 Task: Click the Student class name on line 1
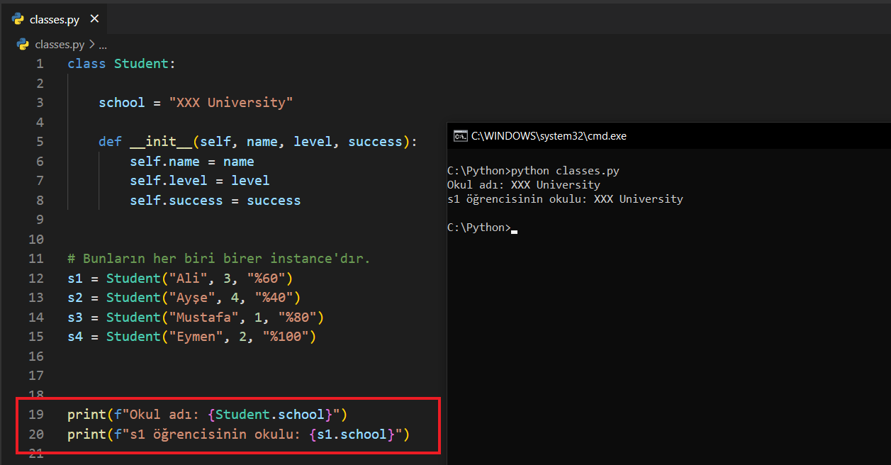click(141, 64)
